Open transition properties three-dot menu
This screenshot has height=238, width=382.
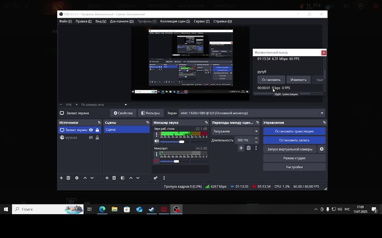[256, 148]
